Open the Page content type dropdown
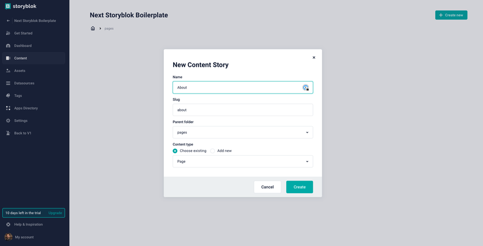Screen dimensions: 483x246 tap(243, 162)
